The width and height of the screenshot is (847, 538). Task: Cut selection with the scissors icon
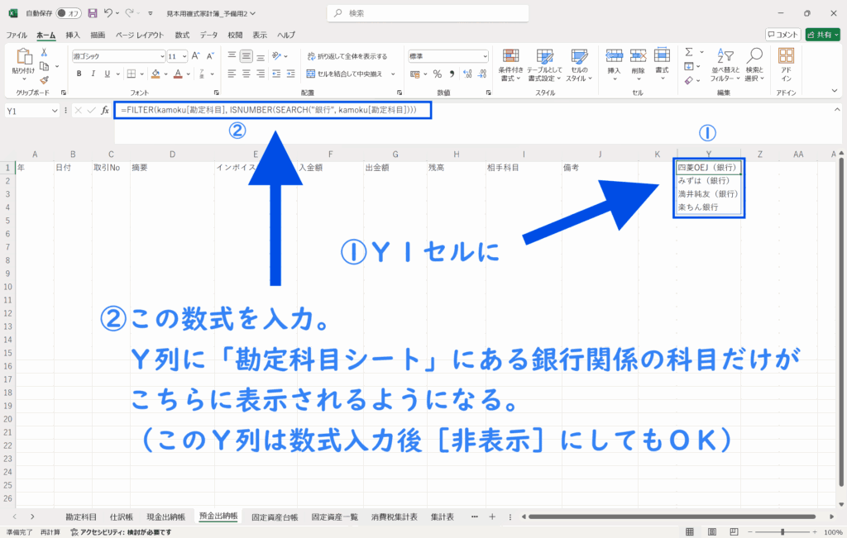45,52
